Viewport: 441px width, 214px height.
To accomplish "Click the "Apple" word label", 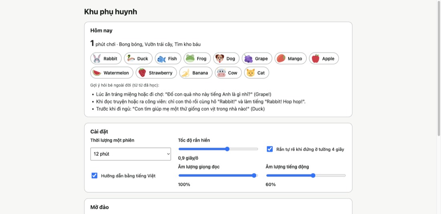I will click(328, 59).
